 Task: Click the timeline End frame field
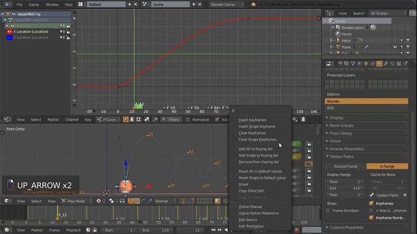pyautogui.click(x=156, y=230)
